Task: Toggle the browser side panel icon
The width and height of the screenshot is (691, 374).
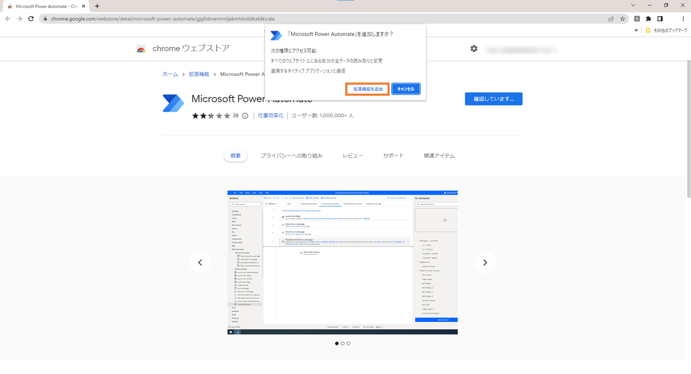Action: click(x=660, y=19)
